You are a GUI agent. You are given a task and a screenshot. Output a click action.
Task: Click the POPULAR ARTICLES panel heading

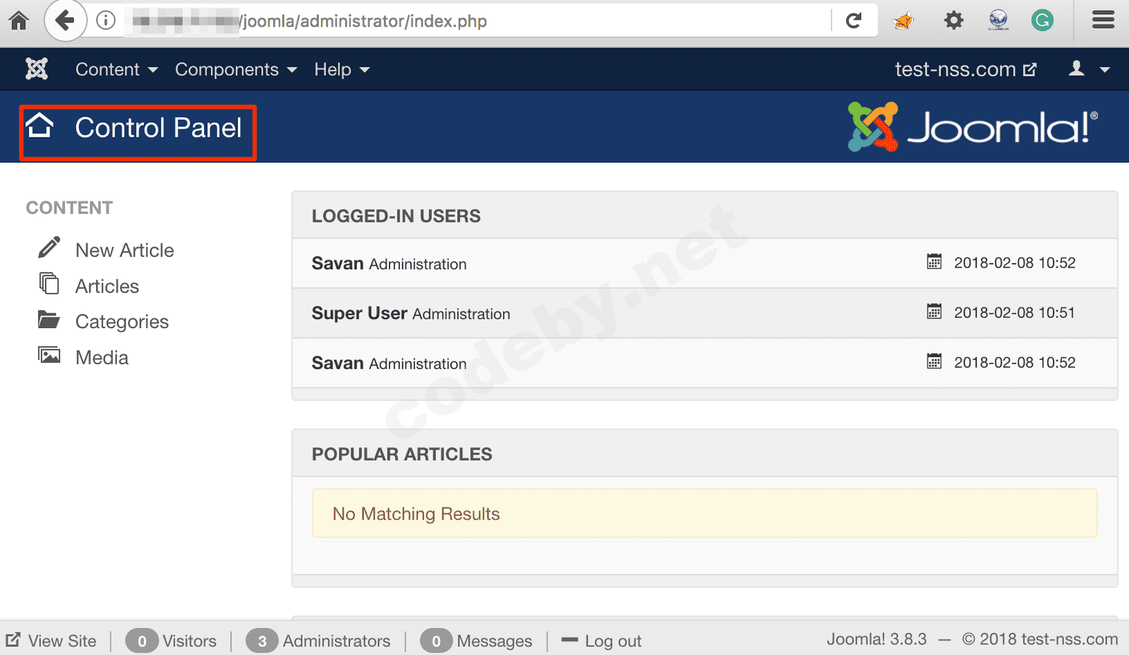tap(402, 454)
